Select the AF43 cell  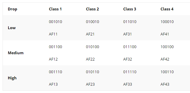tap(165, 84)
